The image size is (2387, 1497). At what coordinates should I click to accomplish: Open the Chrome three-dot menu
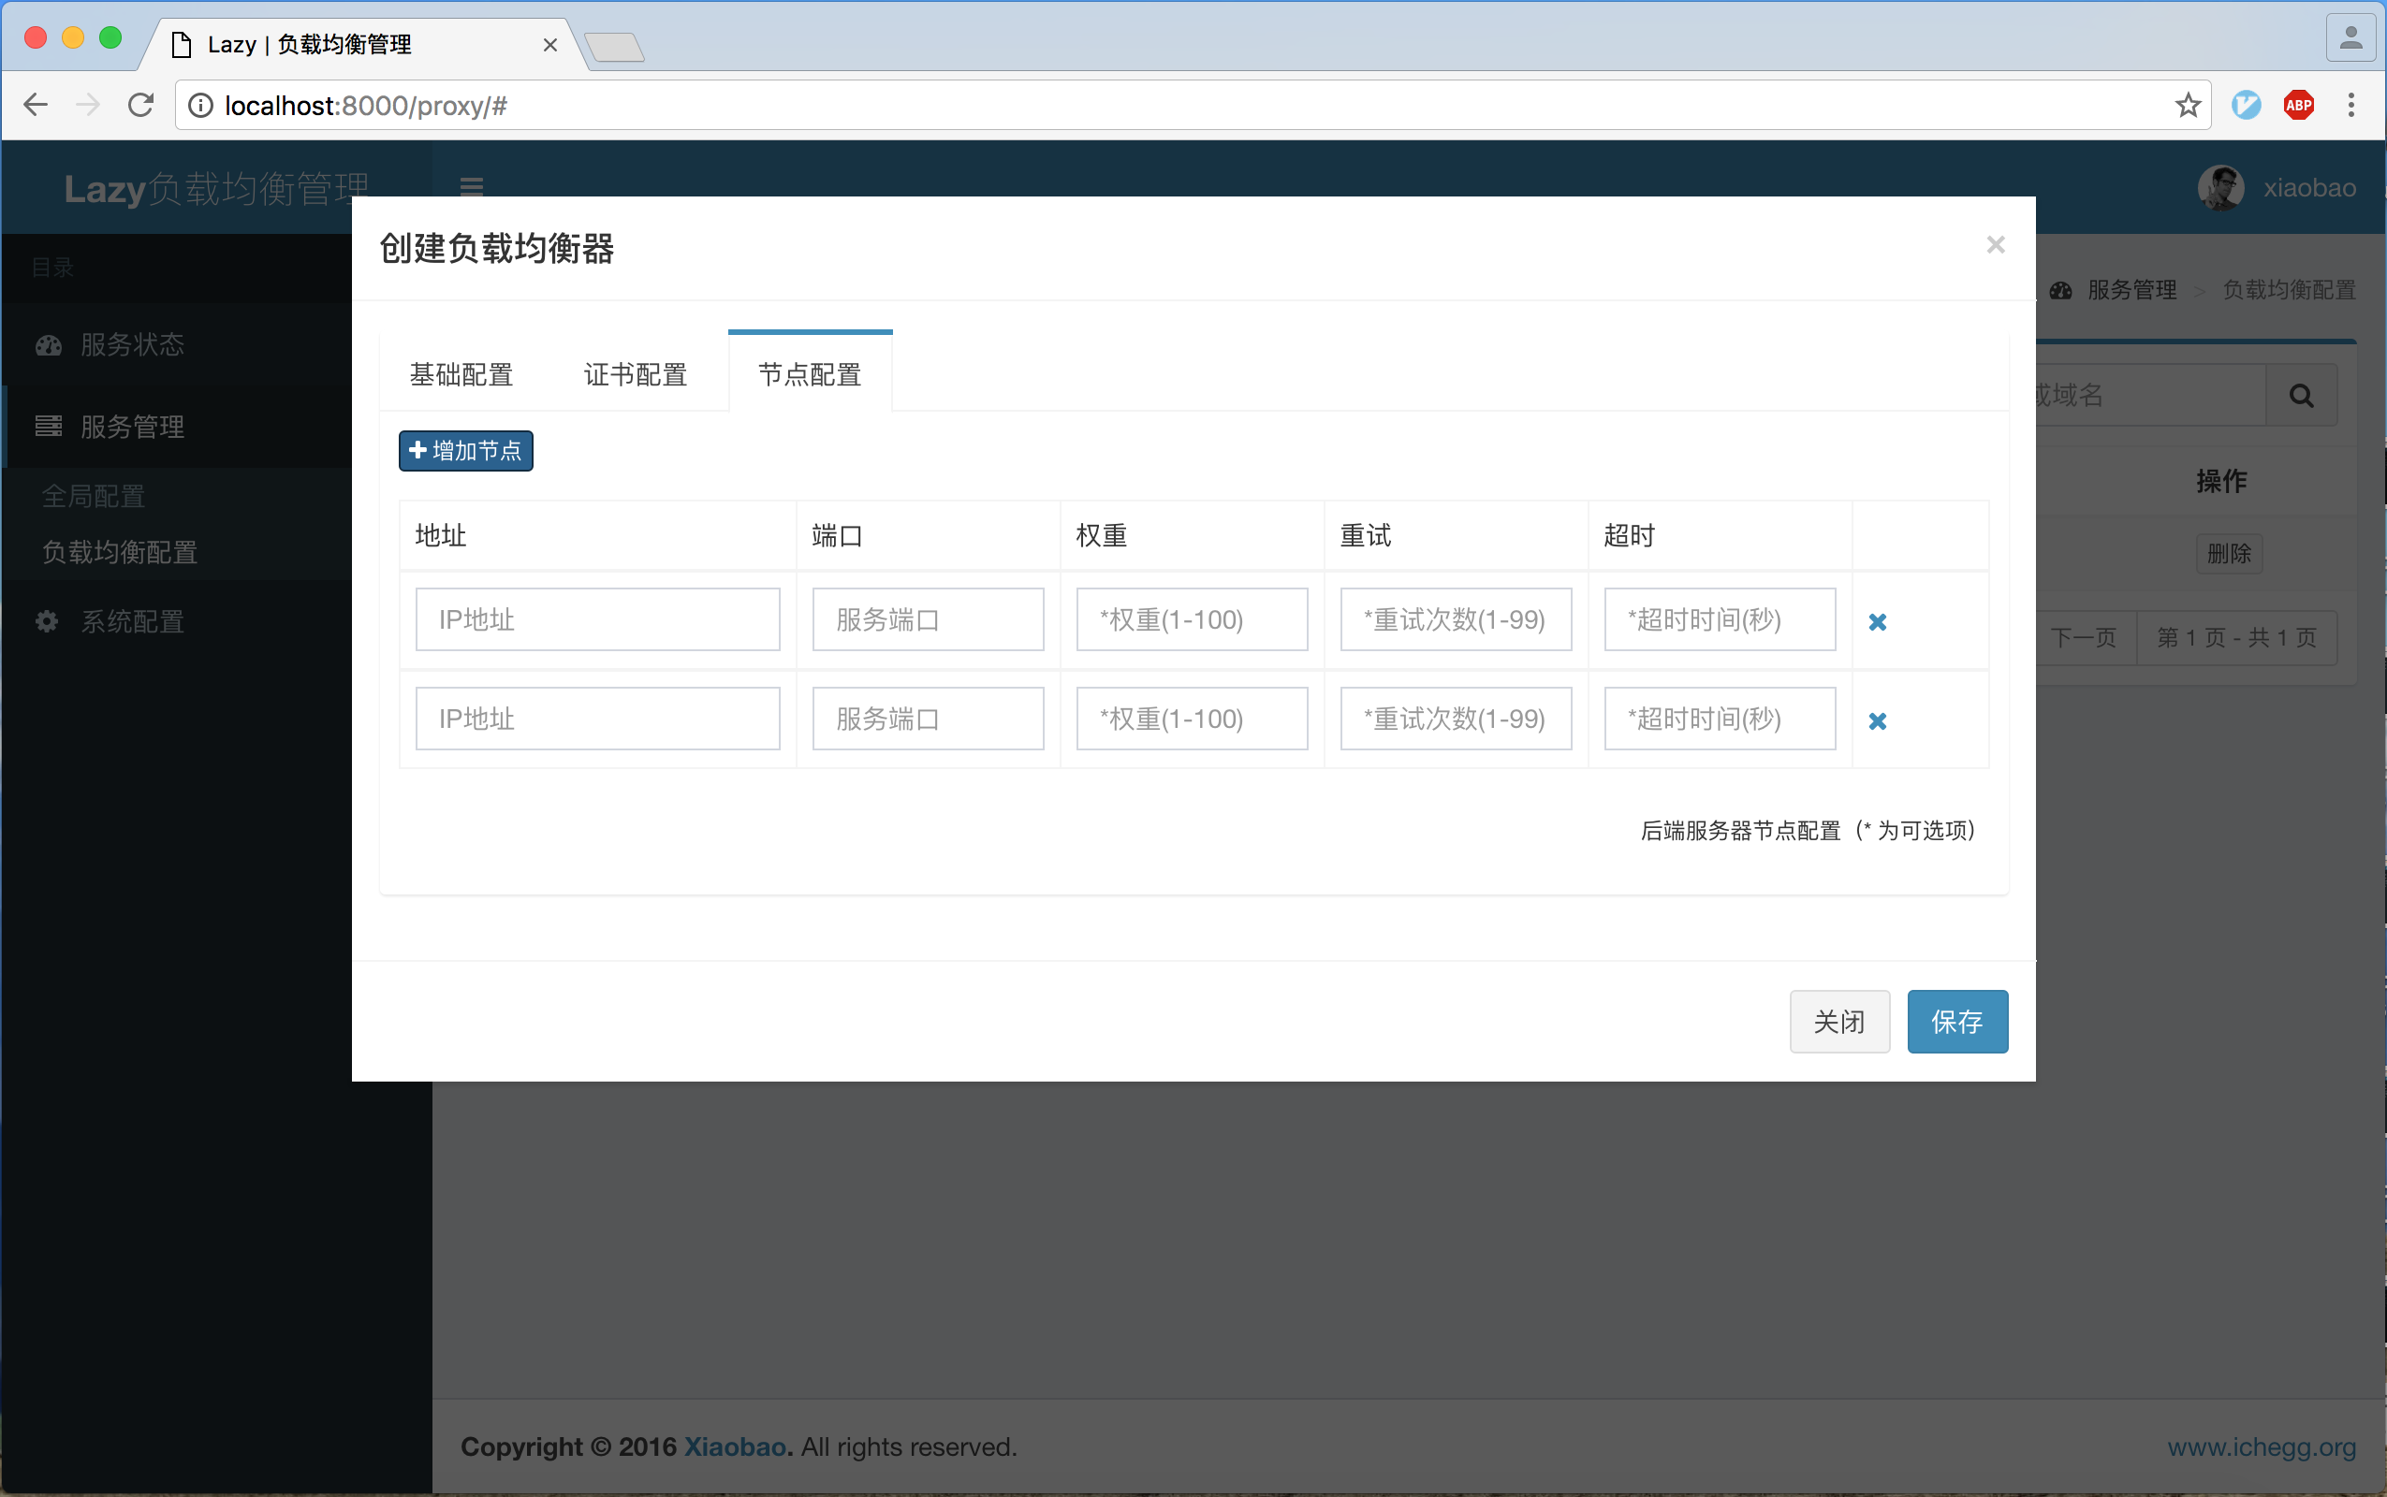2350,105
